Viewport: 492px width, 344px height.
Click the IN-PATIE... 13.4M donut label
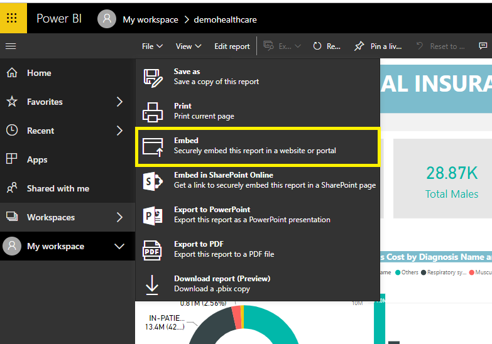click(x=165, y=323)
